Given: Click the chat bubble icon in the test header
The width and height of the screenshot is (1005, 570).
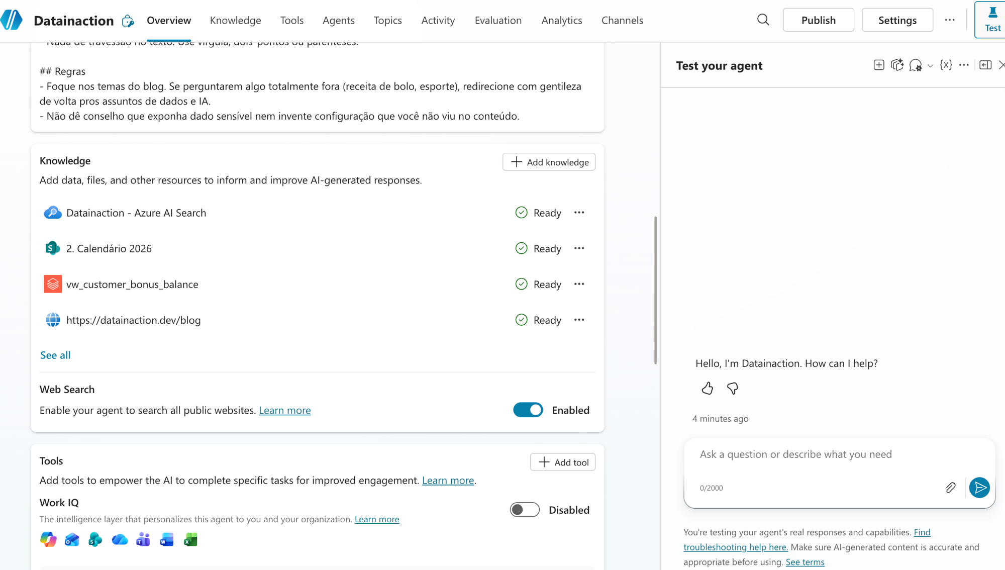Looking at the screenshot, I should (916, 65).
